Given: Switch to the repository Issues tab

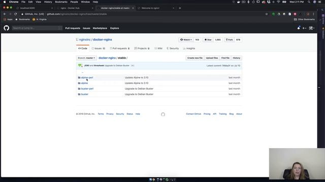Looking at the screenshot, I should pyautogui.click(x=98, y=49).
